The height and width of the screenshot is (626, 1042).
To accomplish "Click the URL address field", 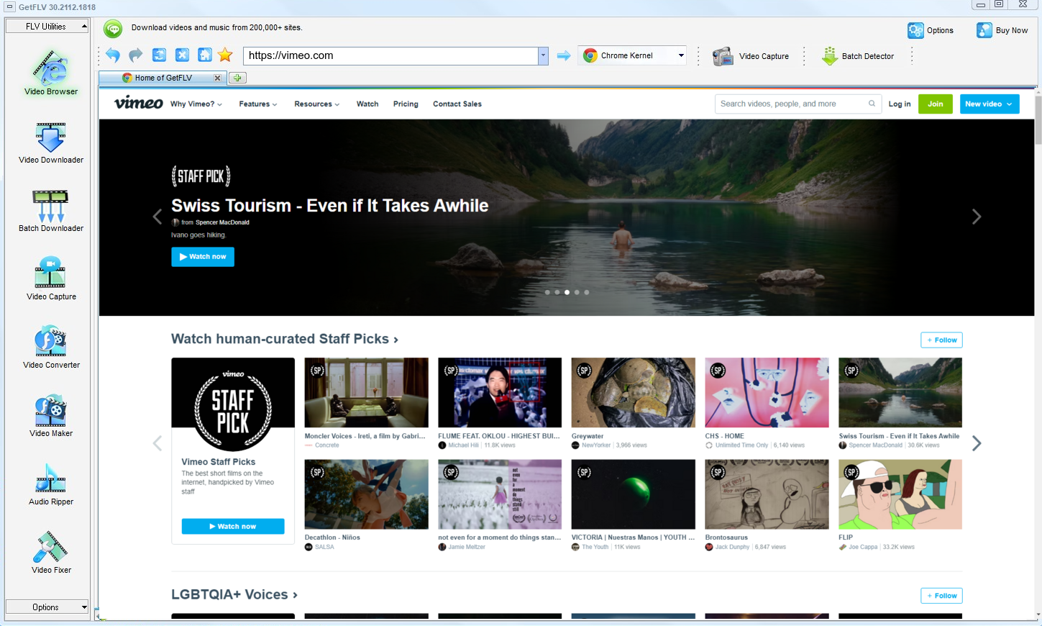I will tap(391, 55).
